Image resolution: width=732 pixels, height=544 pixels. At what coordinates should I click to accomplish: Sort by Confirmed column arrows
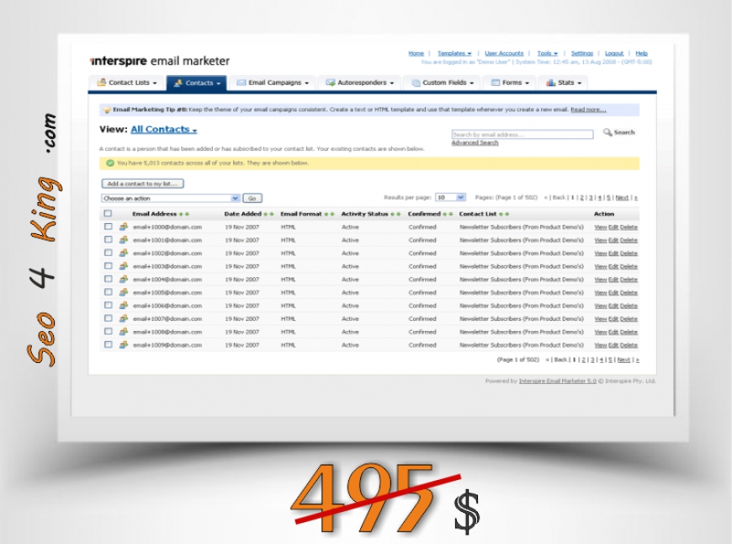pyautogui.click(x=448, y=214)
